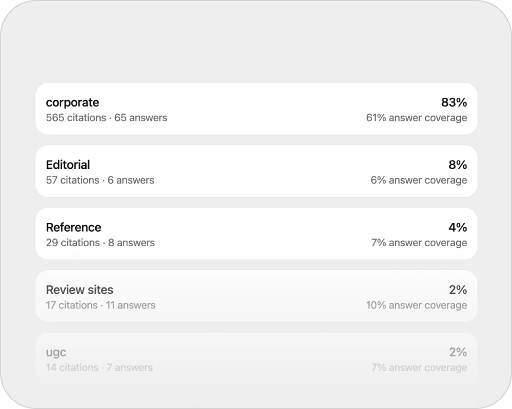This screenshot has width=512, height=409.
Task: Click the Editorial heading text
Action: coord(68,165)
